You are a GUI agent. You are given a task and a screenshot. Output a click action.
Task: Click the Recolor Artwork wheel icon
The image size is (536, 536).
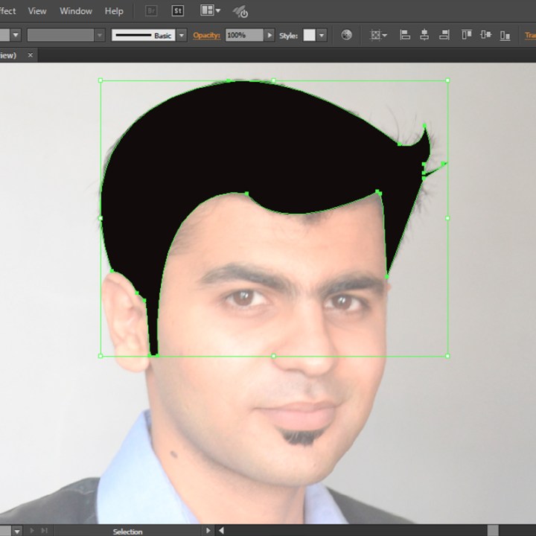click(346, 35)
